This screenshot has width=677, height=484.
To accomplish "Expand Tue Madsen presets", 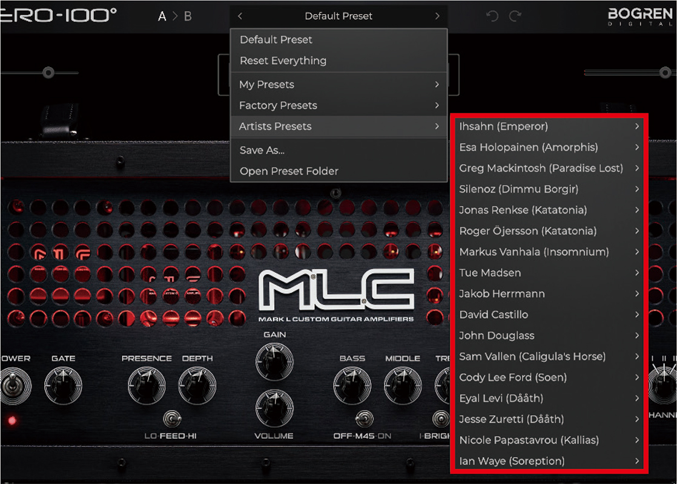I will [549, 273].
